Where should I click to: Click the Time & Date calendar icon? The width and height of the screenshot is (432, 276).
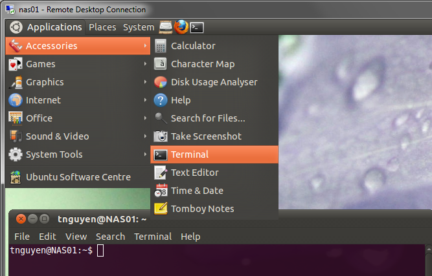click(161, 191)
